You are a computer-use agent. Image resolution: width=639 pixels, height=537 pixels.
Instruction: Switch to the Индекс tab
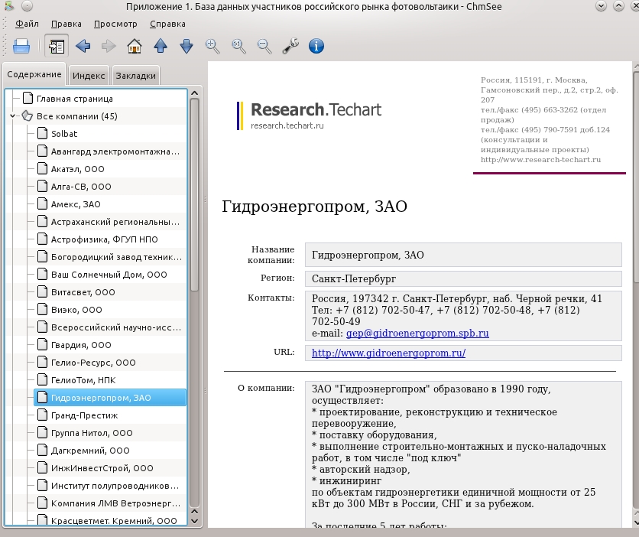(x=89, y=76)
